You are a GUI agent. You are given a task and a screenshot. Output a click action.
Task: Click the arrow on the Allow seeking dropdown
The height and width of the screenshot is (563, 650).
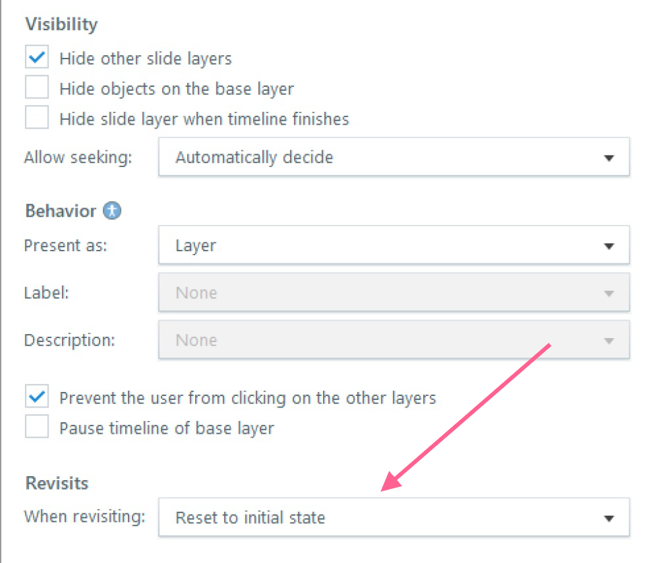pyautogui.click(x=609, y=158)
